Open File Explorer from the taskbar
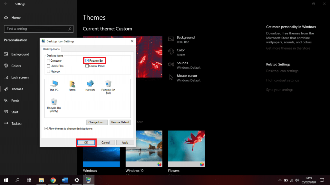 41,180
